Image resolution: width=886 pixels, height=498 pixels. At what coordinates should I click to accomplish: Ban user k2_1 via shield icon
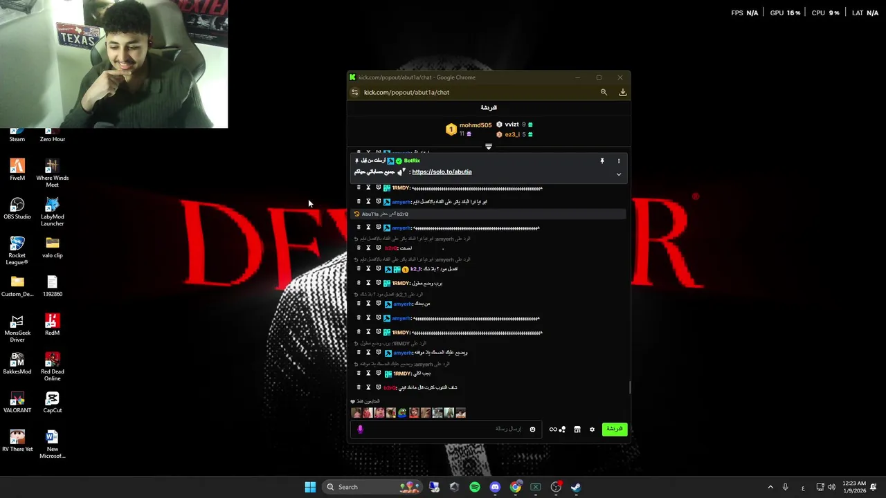coord(379,268)
